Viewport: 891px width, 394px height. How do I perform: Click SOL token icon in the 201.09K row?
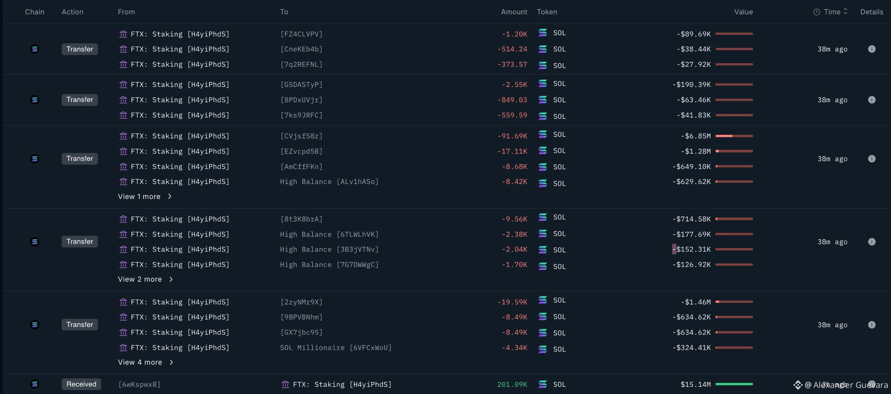tap(543, 384)
